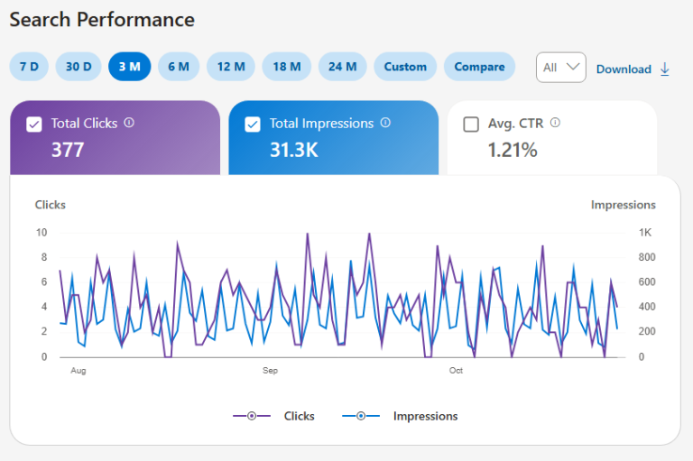693x461 pixels.
Task: Click the Total Impressions info icon
Action: click(385, 123)
